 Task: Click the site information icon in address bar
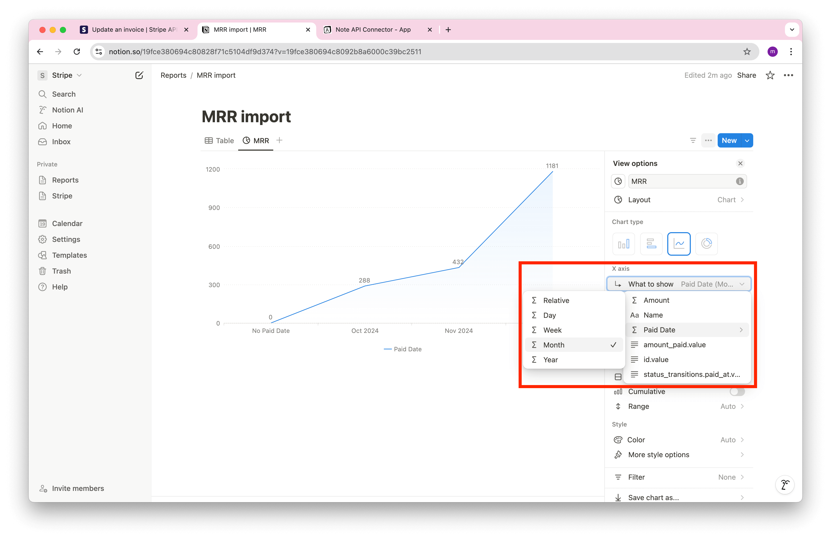[99, 52]
